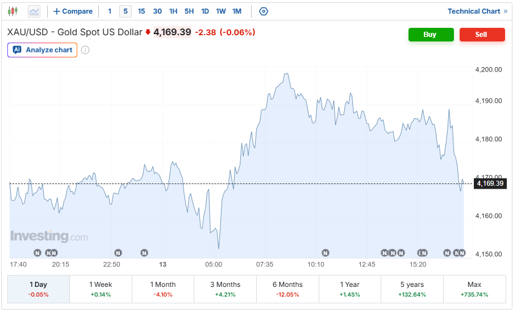This screenshot has height=317, width=517.
Task: Select the area chart type icon
Action: click(34, 11)
